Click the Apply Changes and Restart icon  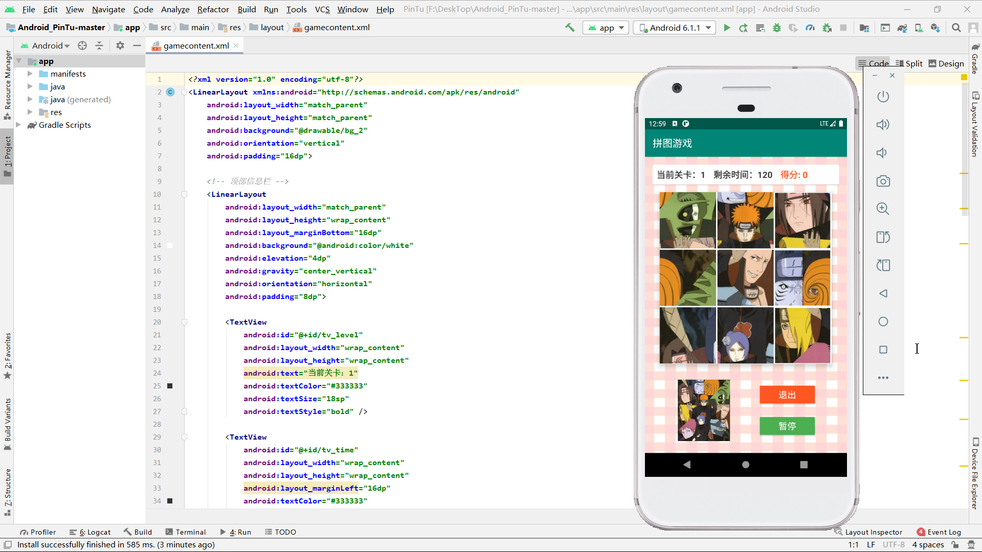point(743,28)
